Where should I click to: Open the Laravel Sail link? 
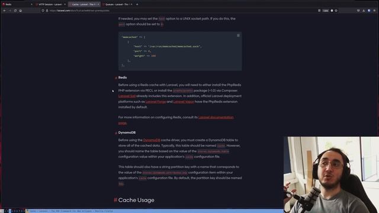(x=127, y=96)
